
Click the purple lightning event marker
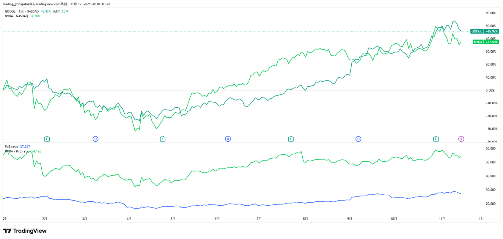coord(461,139)
